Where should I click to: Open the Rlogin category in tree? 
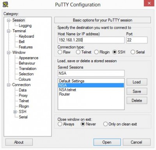24,106
